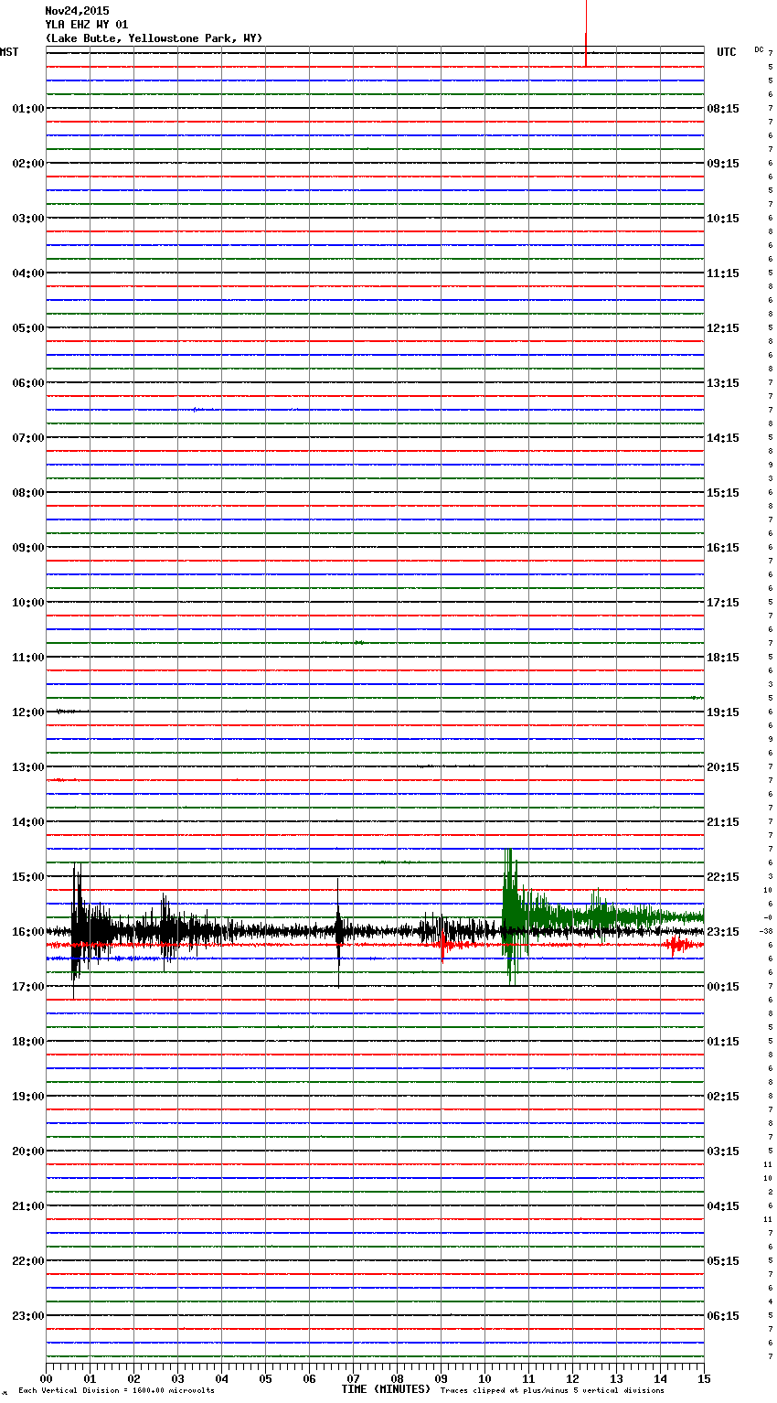Click the 05:00 MST time label

tap(27, 328)
